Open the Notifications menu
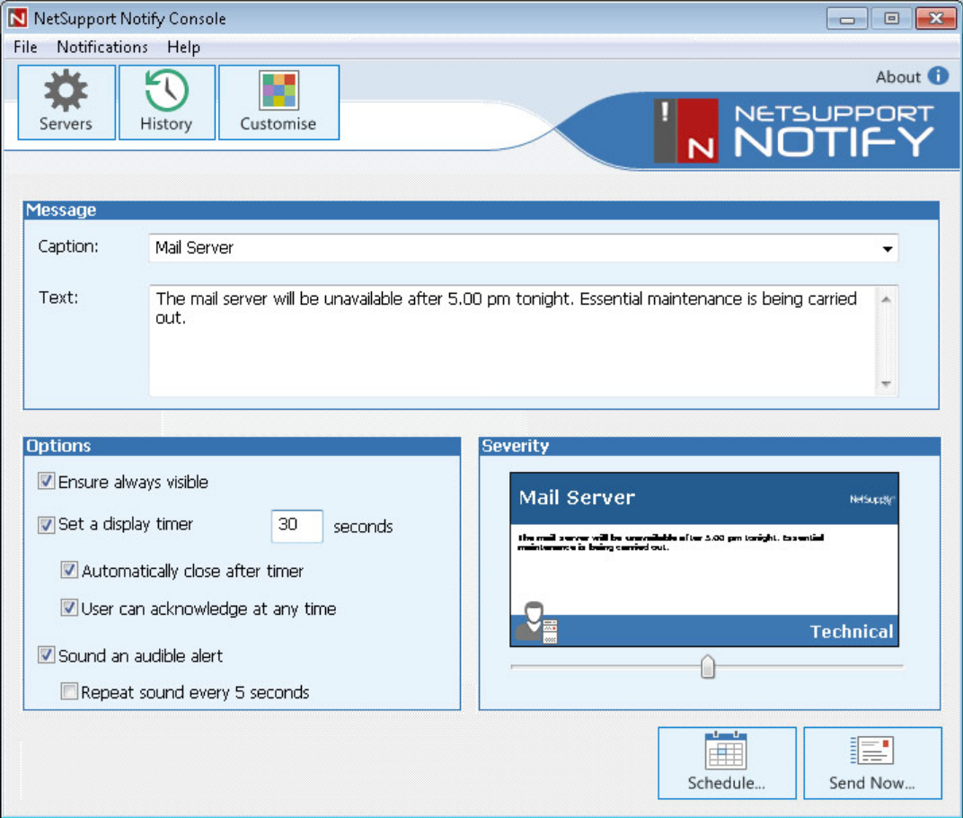Screen dimensions: 963x818 102,48
